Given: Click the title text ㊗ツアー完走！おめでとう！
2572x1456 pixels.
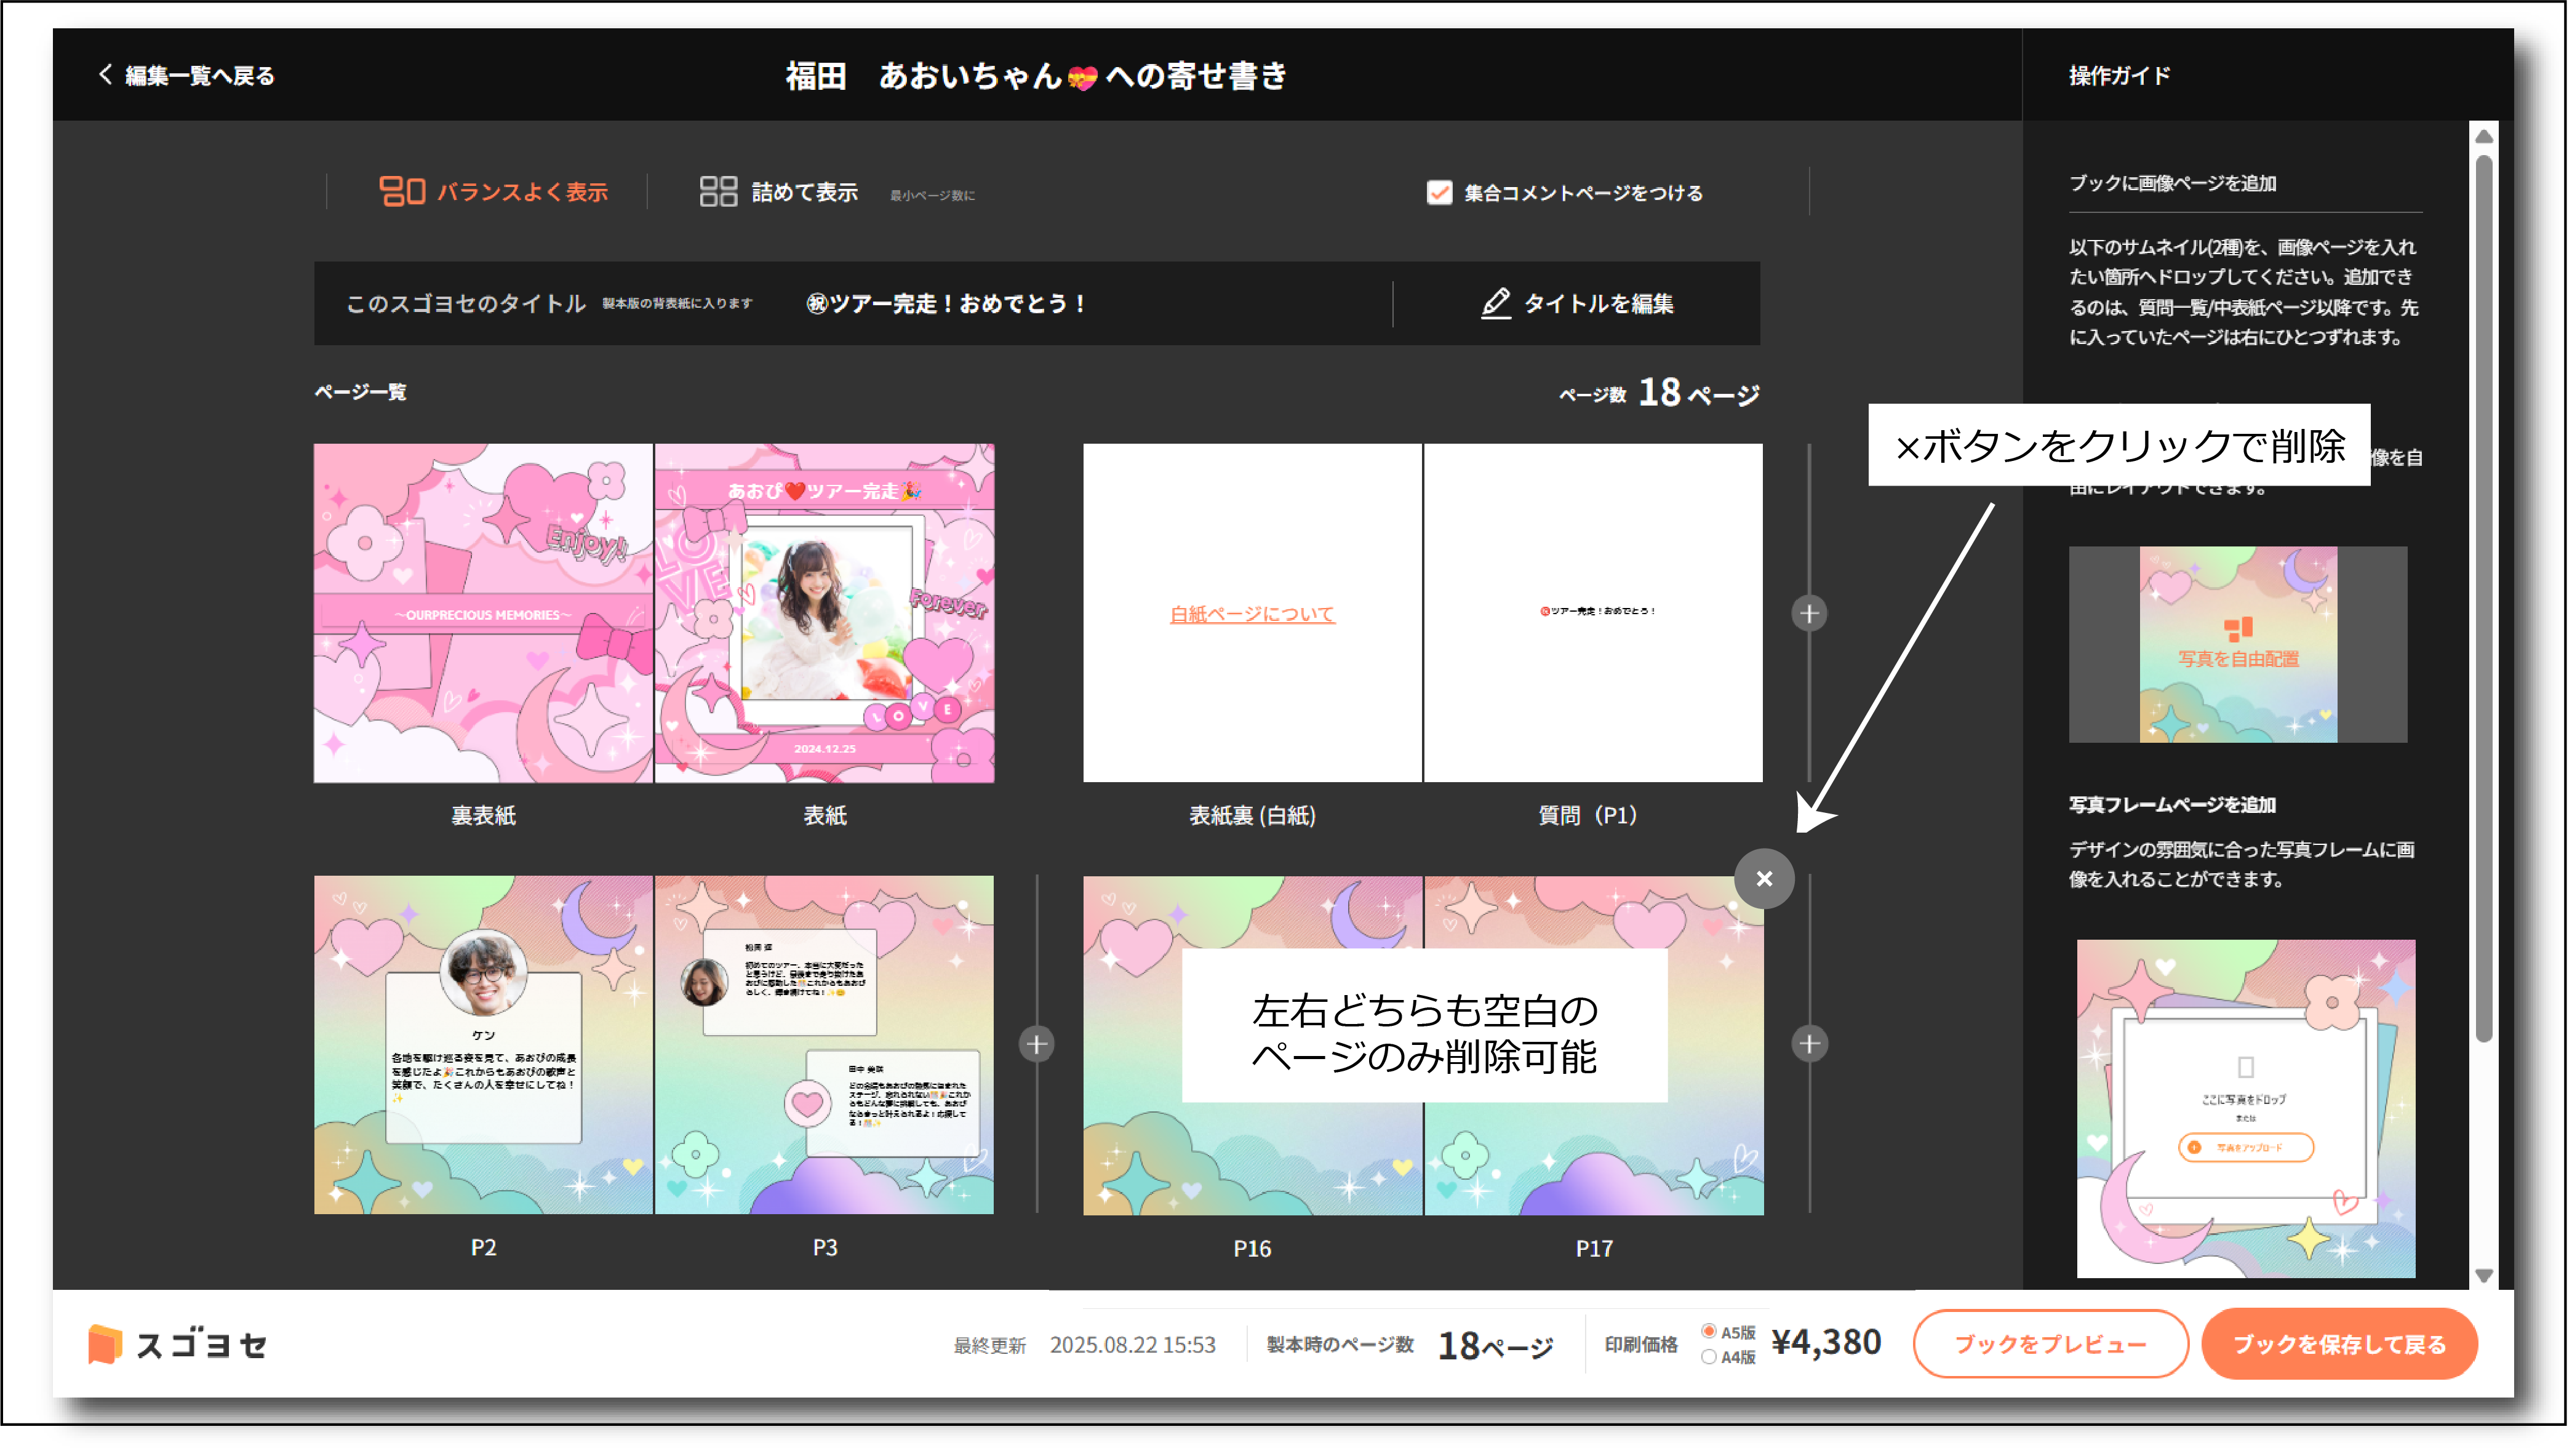Looking at the screenshot, I should click(946, 304).
